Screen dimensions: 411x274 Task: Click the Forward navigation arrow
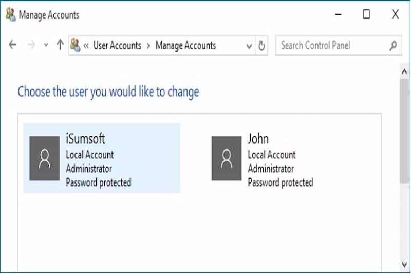tap(31, 45)
